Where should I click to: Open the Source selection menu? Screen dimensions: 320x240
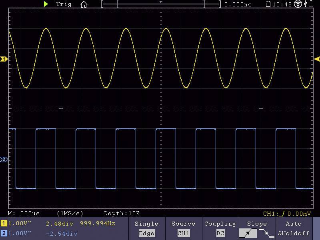(183, 224)
